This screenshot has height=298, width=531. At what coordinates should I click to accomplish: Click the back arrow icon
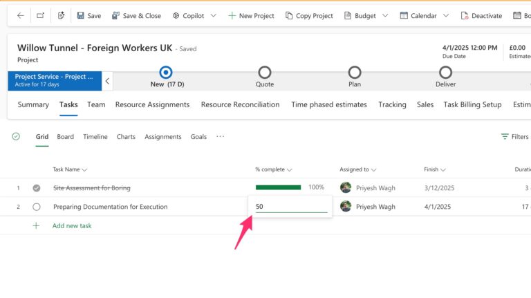pyautogui.click(x=20, y=15)
